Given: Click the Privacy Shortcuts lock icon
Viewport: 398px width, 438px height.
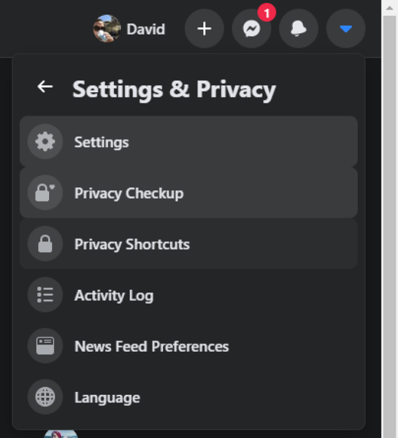Looking at the screenshot, I should pos(45,244).
